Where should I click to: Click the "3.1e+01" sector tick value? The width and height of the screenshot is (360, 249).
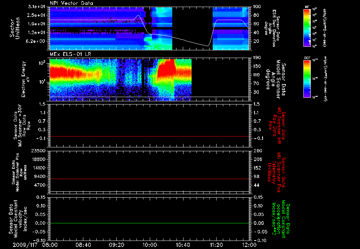click(37, 7)
